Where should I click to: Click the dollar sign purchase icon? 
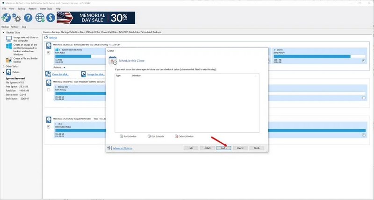(50, 18)
